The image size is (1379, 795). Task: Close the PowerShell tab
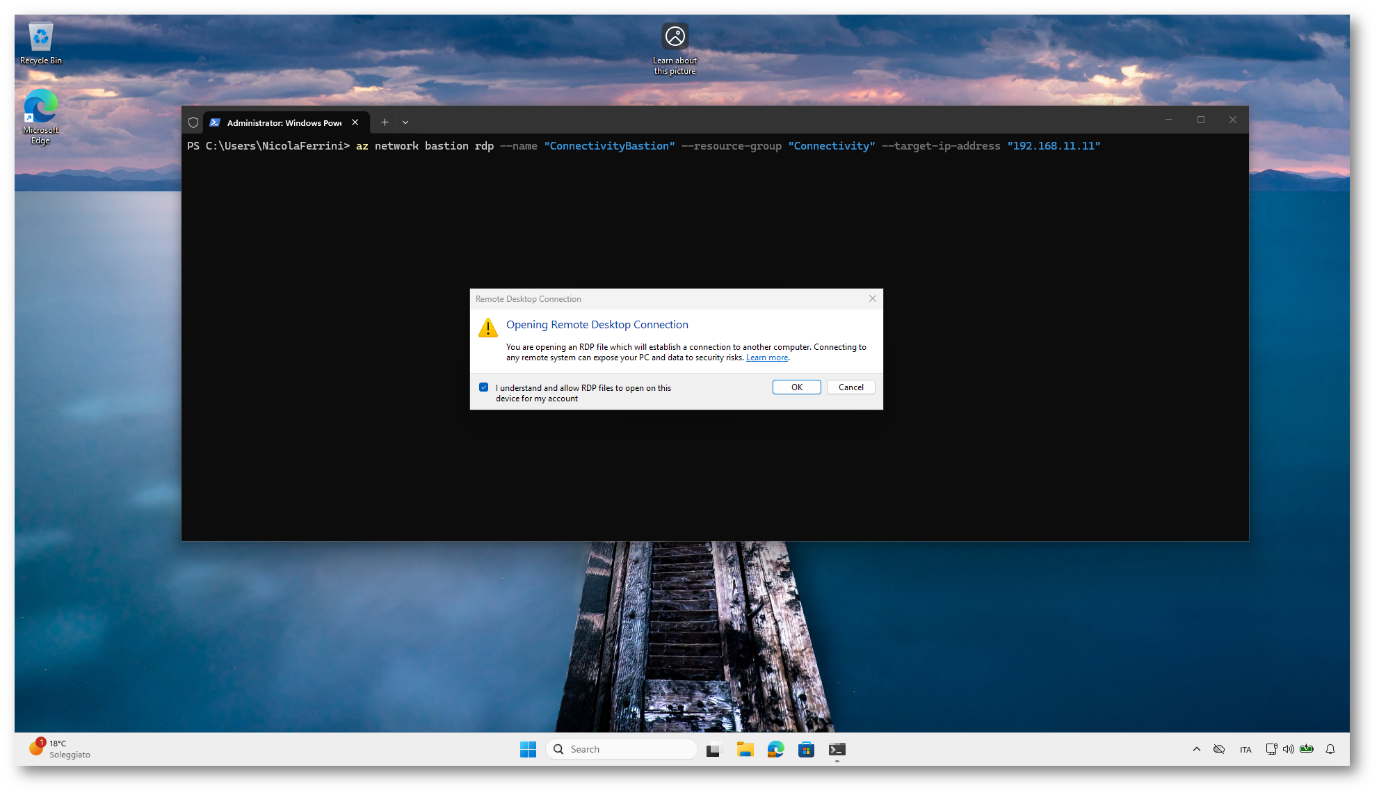[355, 122]
